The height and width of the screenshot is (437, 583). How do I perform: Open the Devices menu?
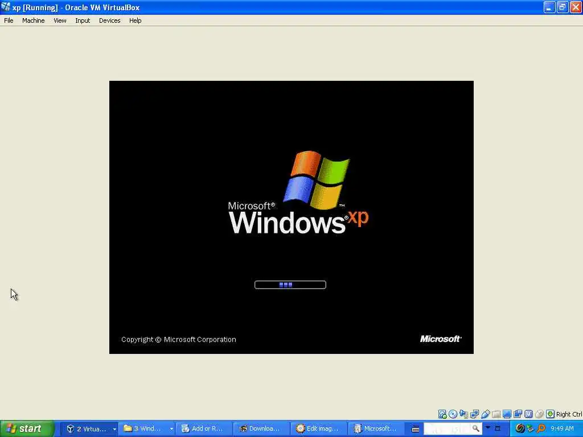[x=110, y=20]
